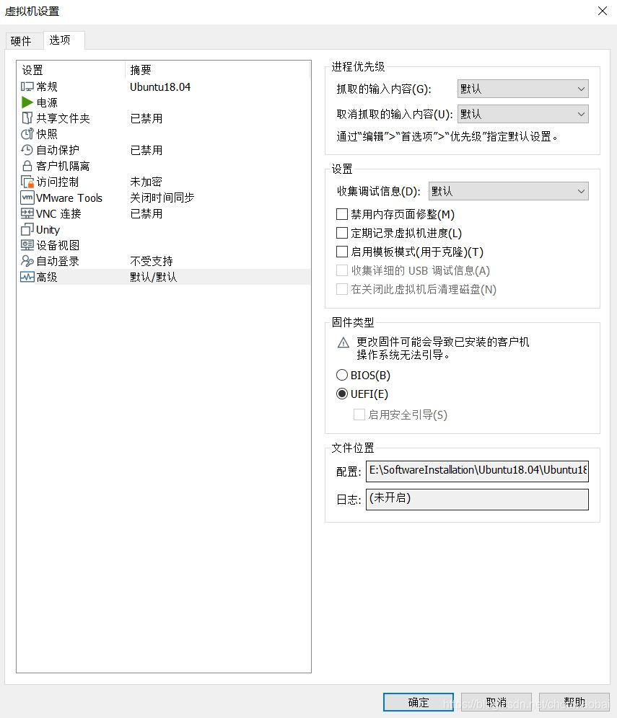Click the 帮助 button
Screen dimensions: 617x718
click(574, 702)
